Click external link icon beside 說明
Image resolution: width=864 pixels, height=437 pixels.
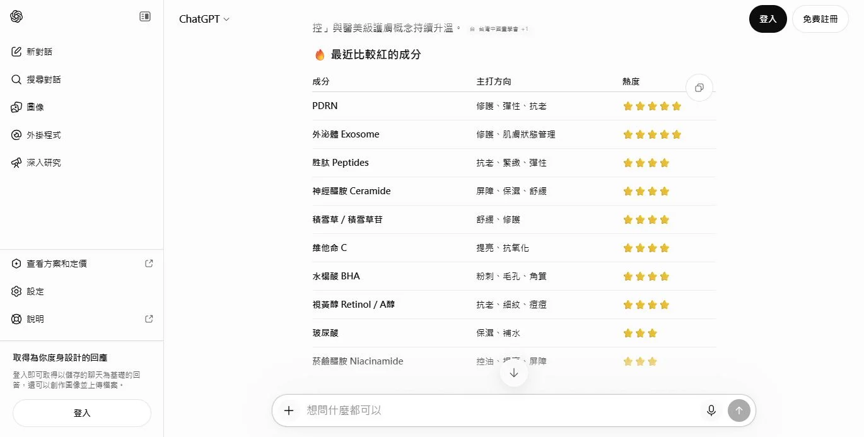[x=149, y=319]
